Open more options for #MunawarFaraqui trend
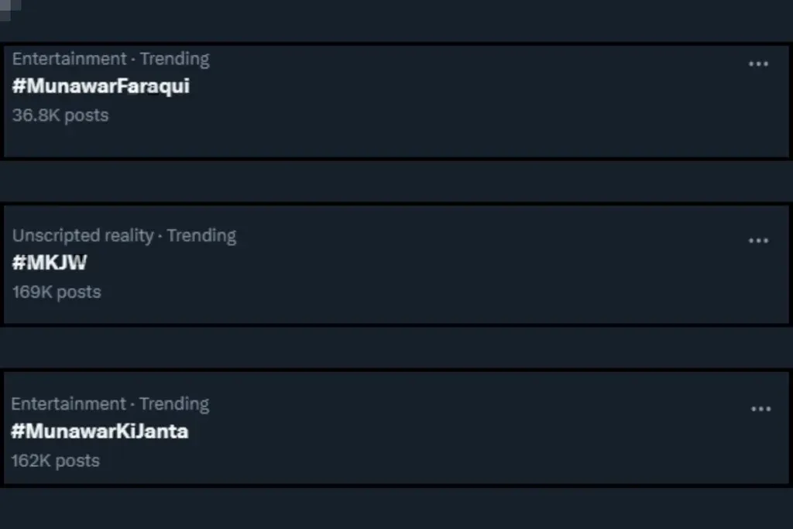Image resolution: width=793 pixels, height=529 pixels. click(x=758, y=64)
